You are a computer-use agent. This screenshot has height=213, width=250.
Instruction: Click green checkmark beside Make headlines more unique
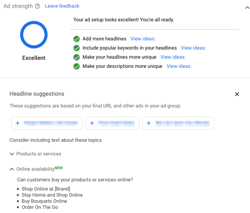[x=76, y=57]
